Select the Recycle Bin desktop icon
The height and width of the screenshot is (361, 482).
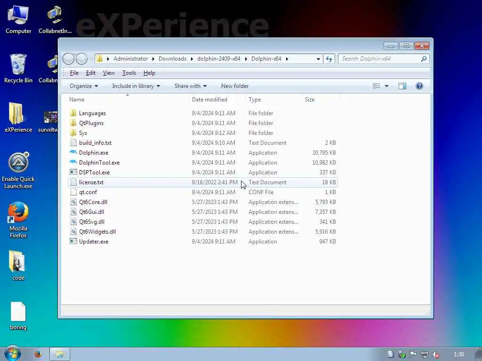tap(18, 69)
